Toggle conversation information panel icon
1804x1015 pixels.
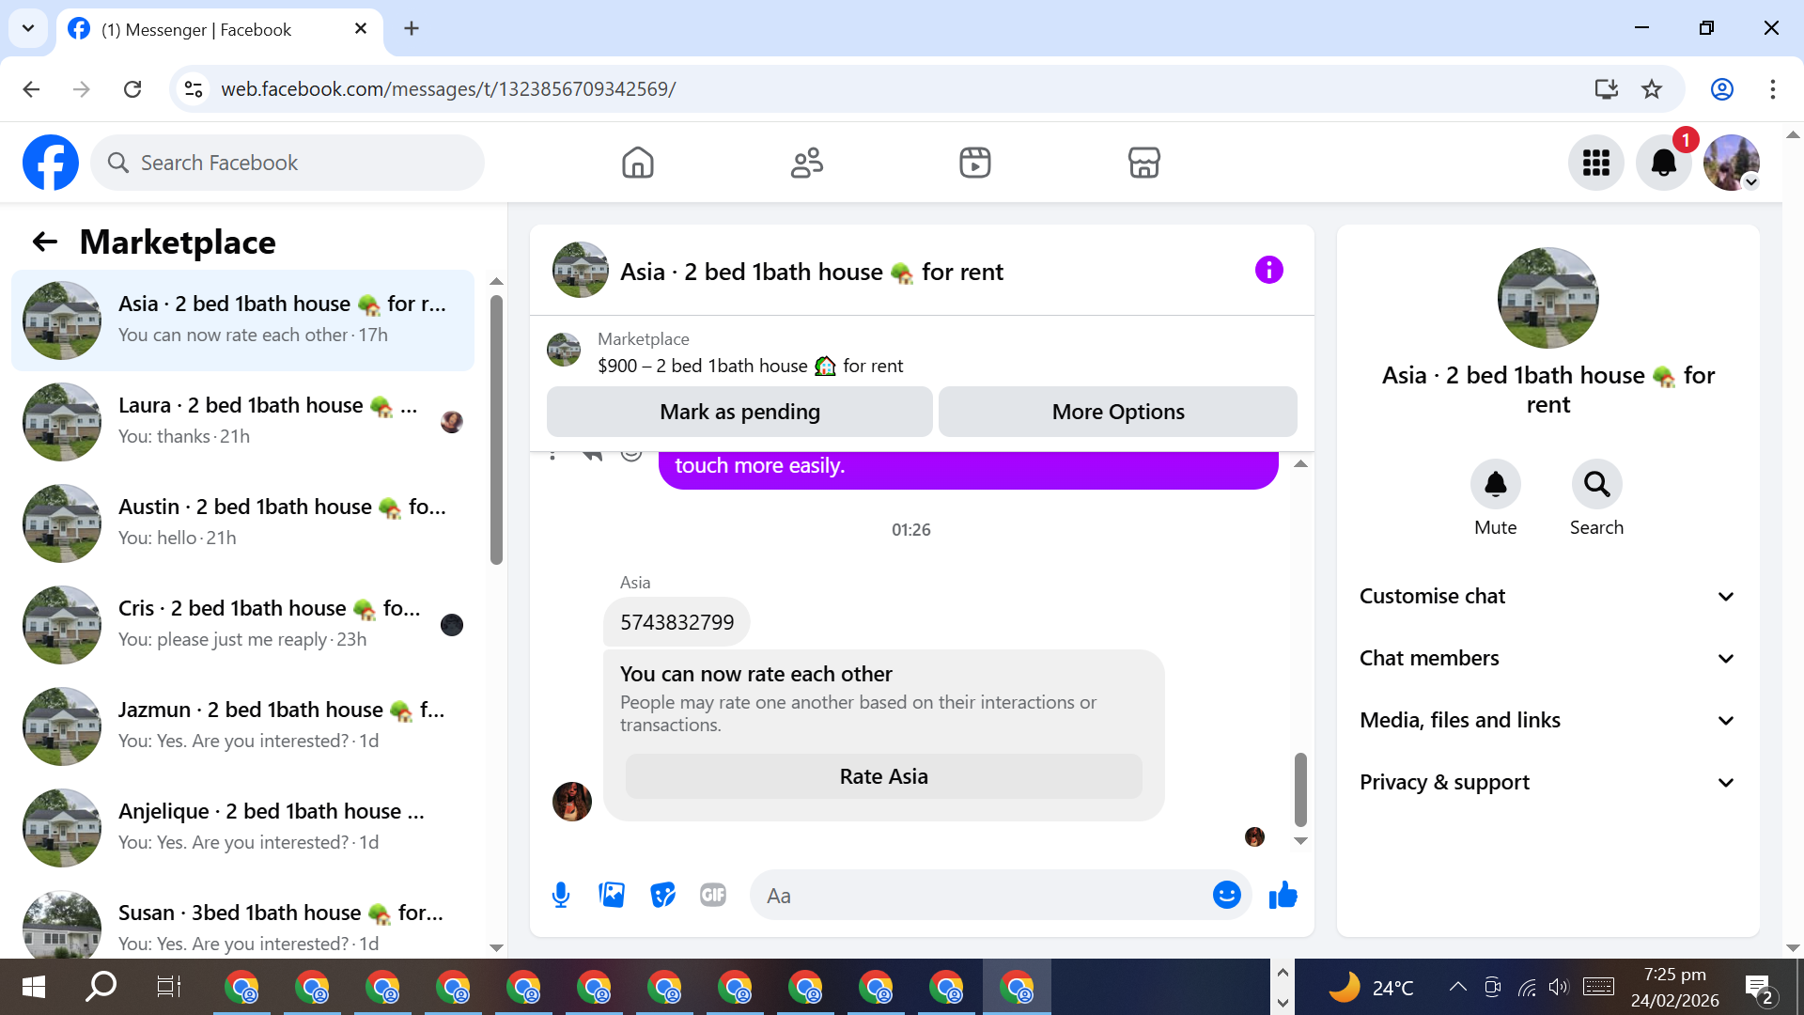pyautogui.click(x=1268, y=271)
